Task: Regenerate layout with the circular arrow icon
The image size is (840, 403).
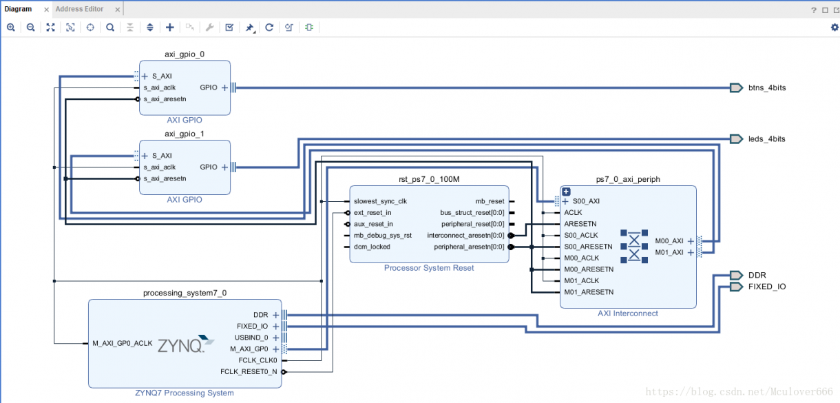Action: tap(269, 28)
